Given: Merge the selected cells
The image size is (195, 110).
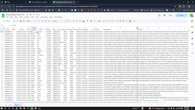Looking at the screenshot, I should pyautogui.click(x=94, y=21).
